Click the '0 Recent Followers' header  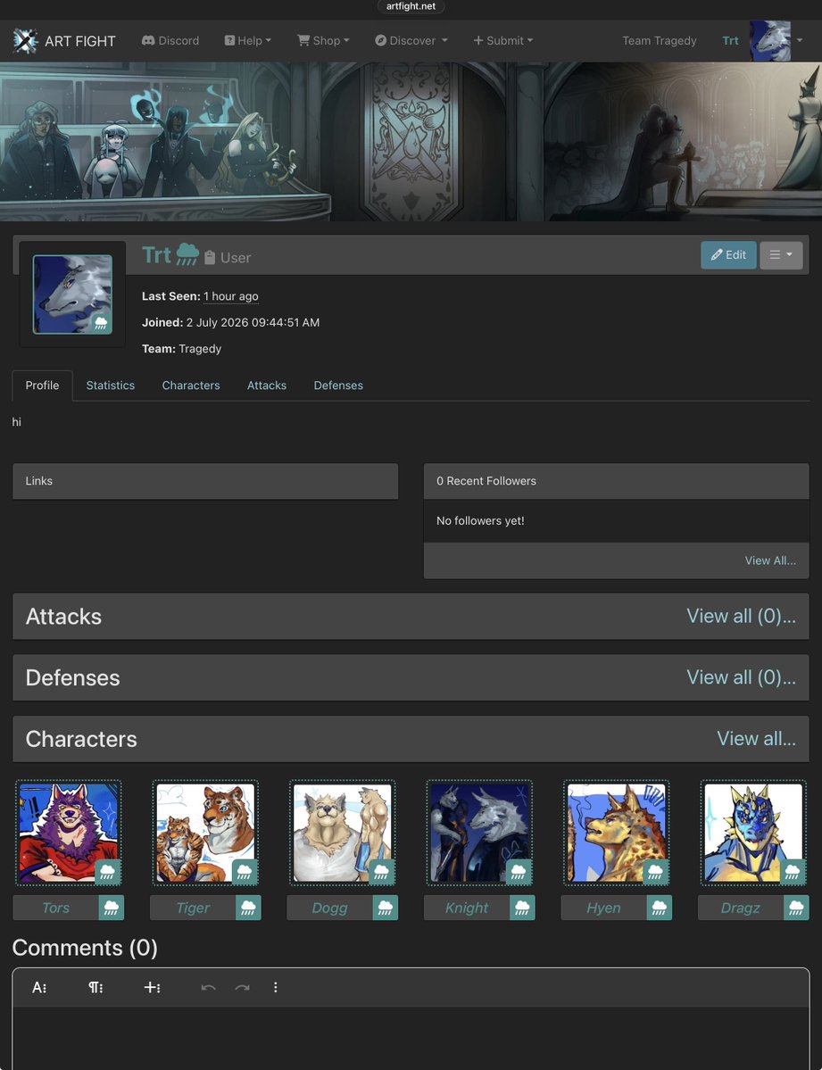[x=617, y=481]
